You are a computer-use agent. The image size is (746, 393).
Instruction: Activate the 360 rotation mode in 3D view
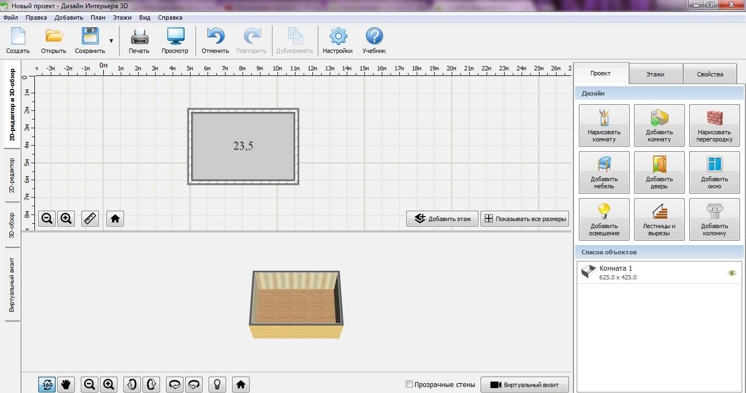(47, 385)
